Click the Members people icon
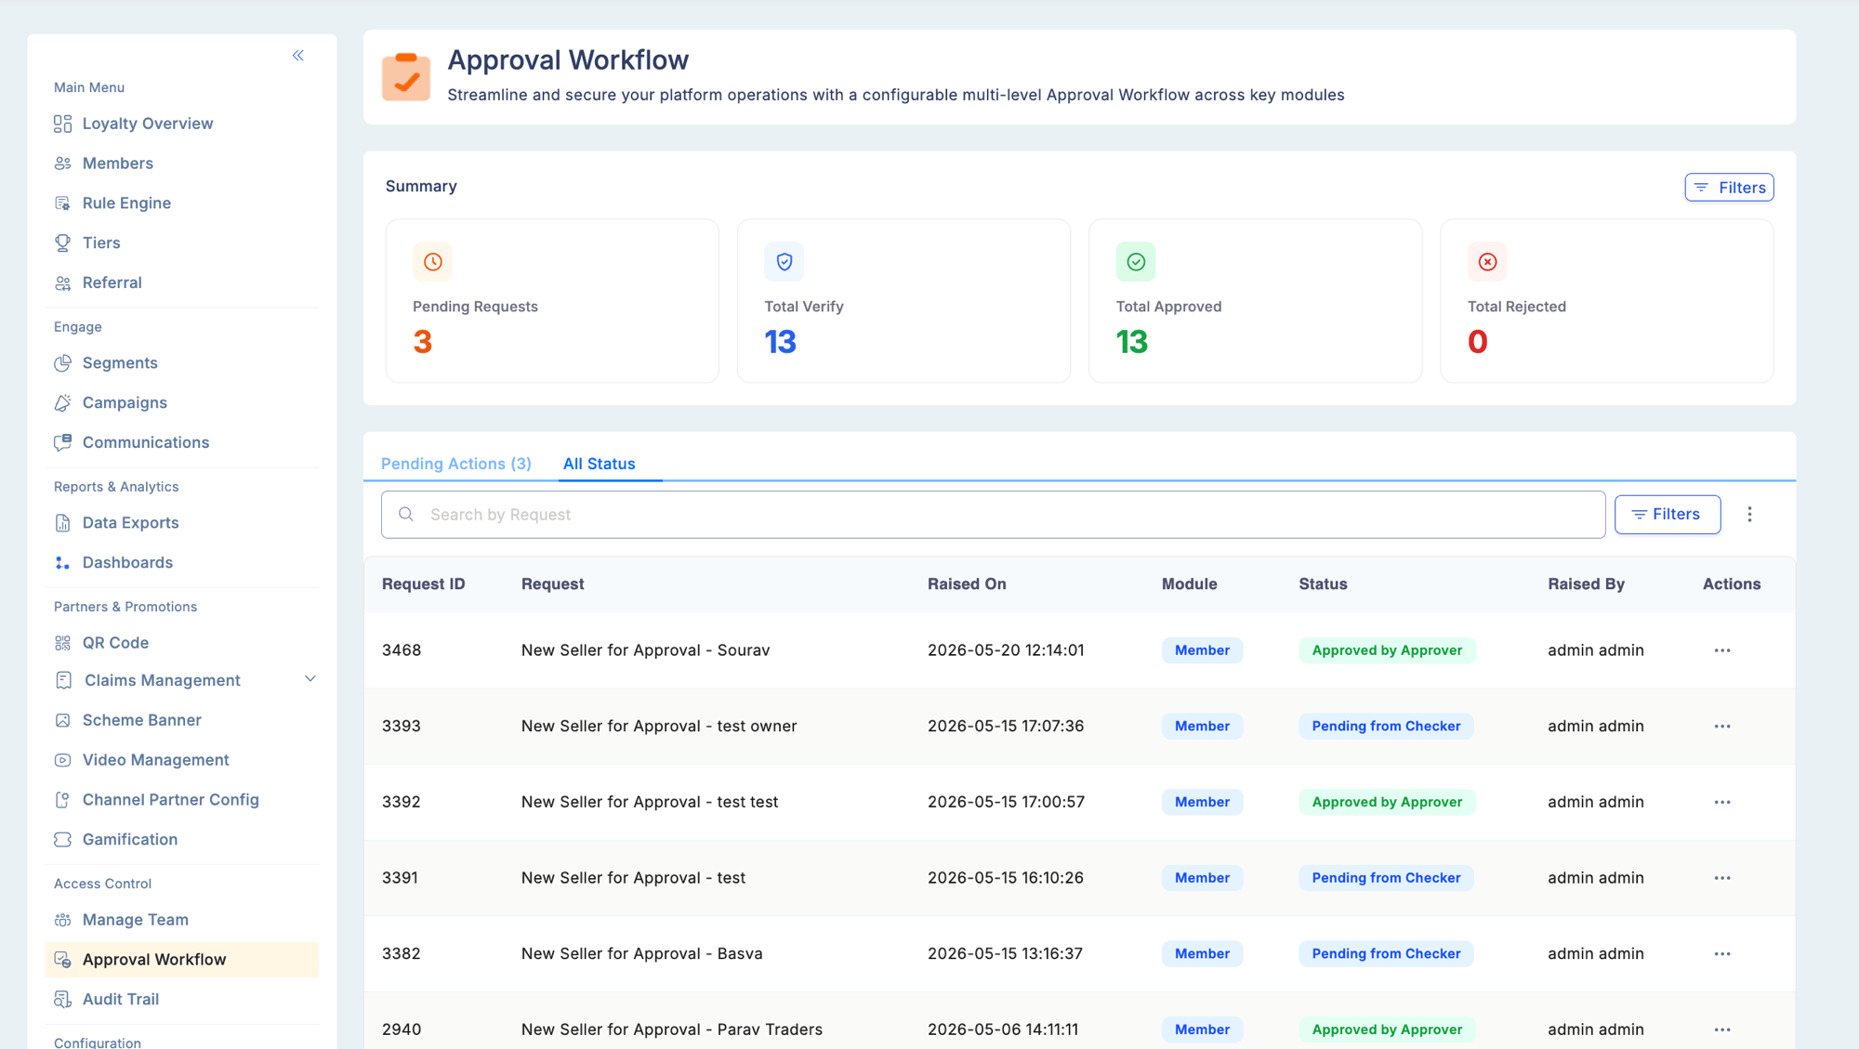 click(x=62, y=164)
